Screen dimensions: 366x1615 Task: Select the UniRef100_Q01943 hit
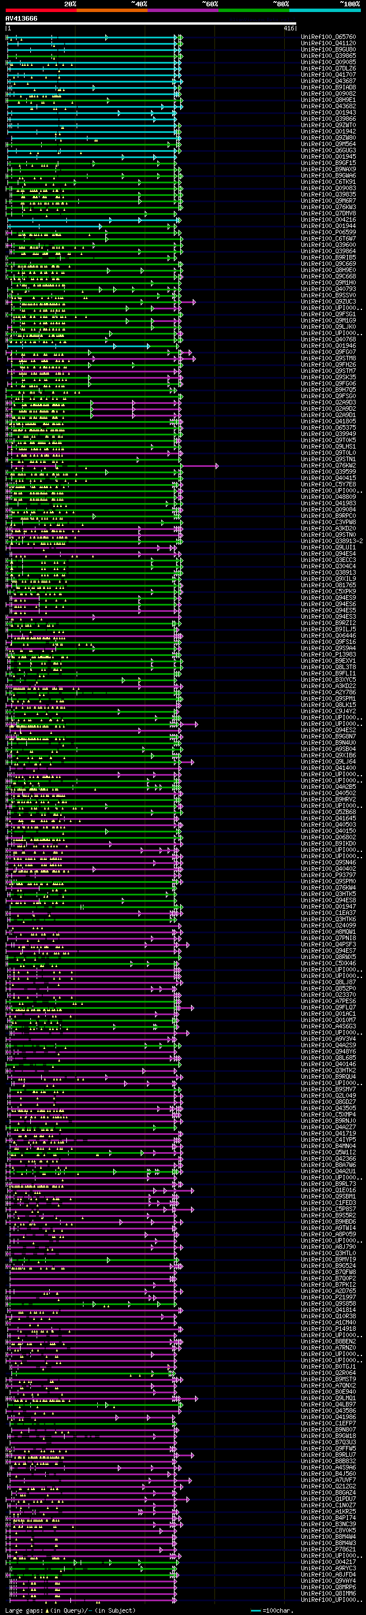coord(328,112)
